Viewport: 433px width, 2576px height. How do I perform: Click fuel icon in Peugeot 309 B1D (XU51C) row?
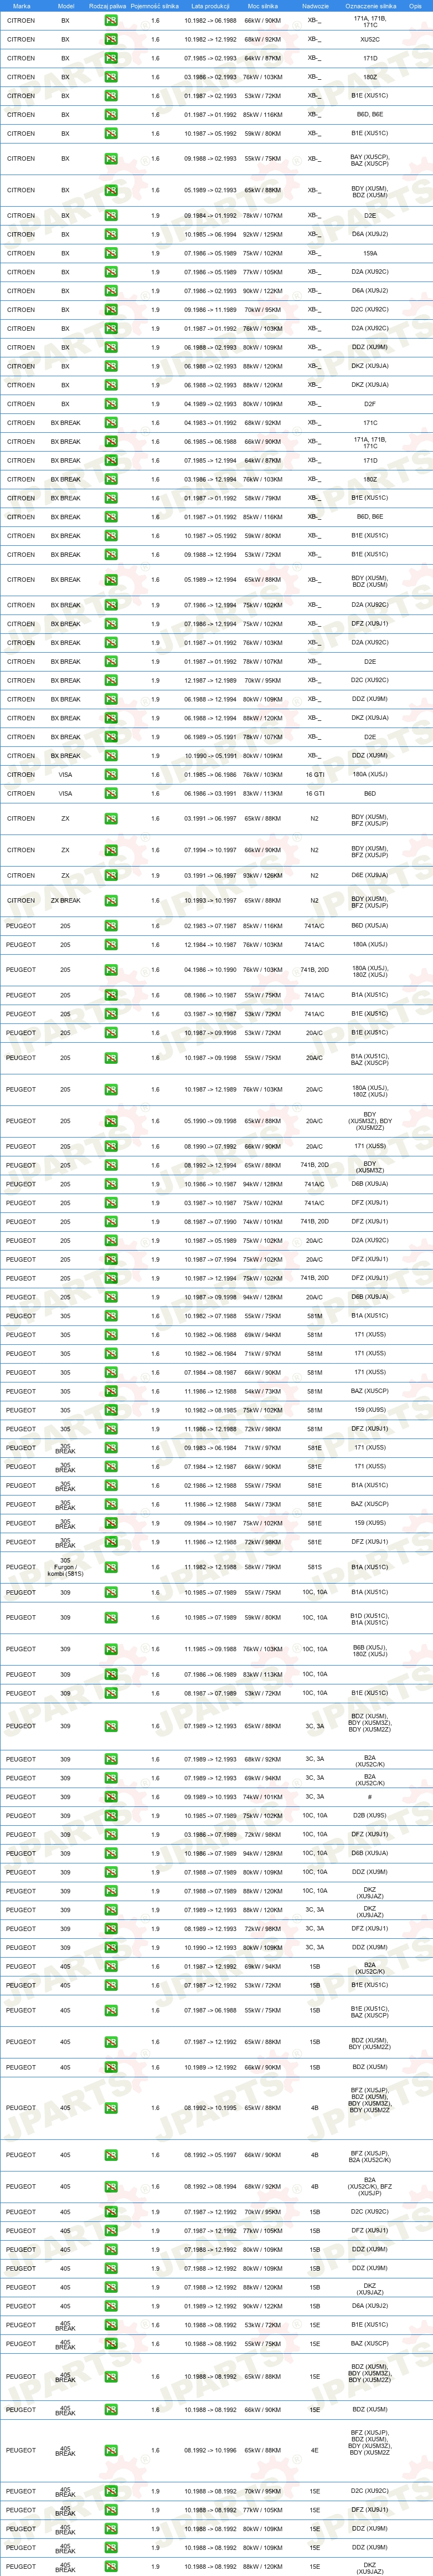click(x=111, y=1618)
